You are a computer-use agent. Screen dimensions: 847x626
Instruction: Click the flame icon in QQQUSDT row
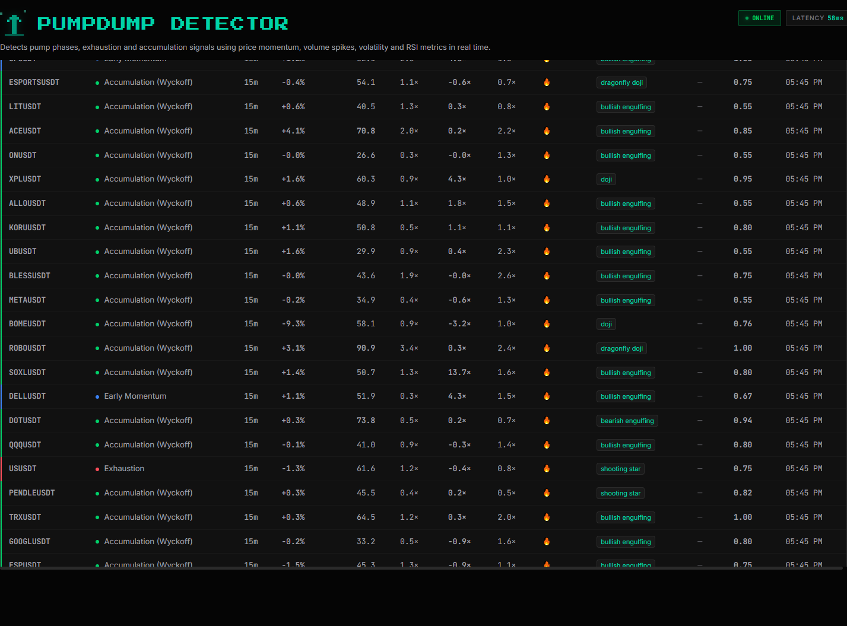547,445
